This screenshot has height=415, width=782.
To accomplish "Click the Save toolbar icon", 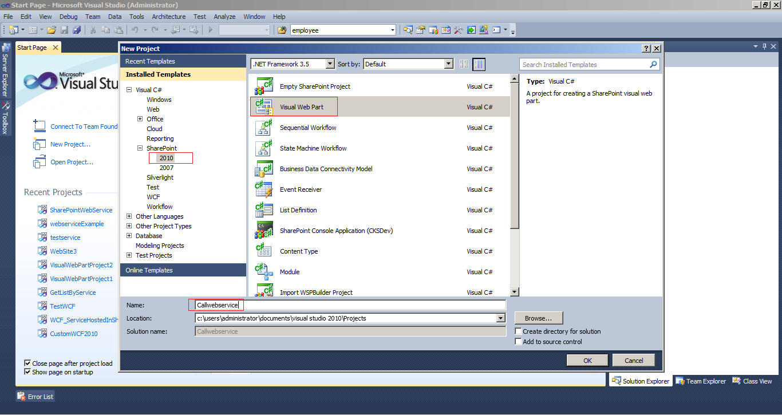I will pos(64,30).
